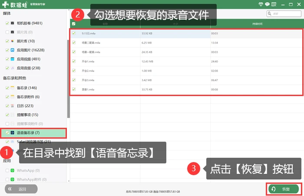
Task: Click the green 恢复 button
Action: pos(284,189)
